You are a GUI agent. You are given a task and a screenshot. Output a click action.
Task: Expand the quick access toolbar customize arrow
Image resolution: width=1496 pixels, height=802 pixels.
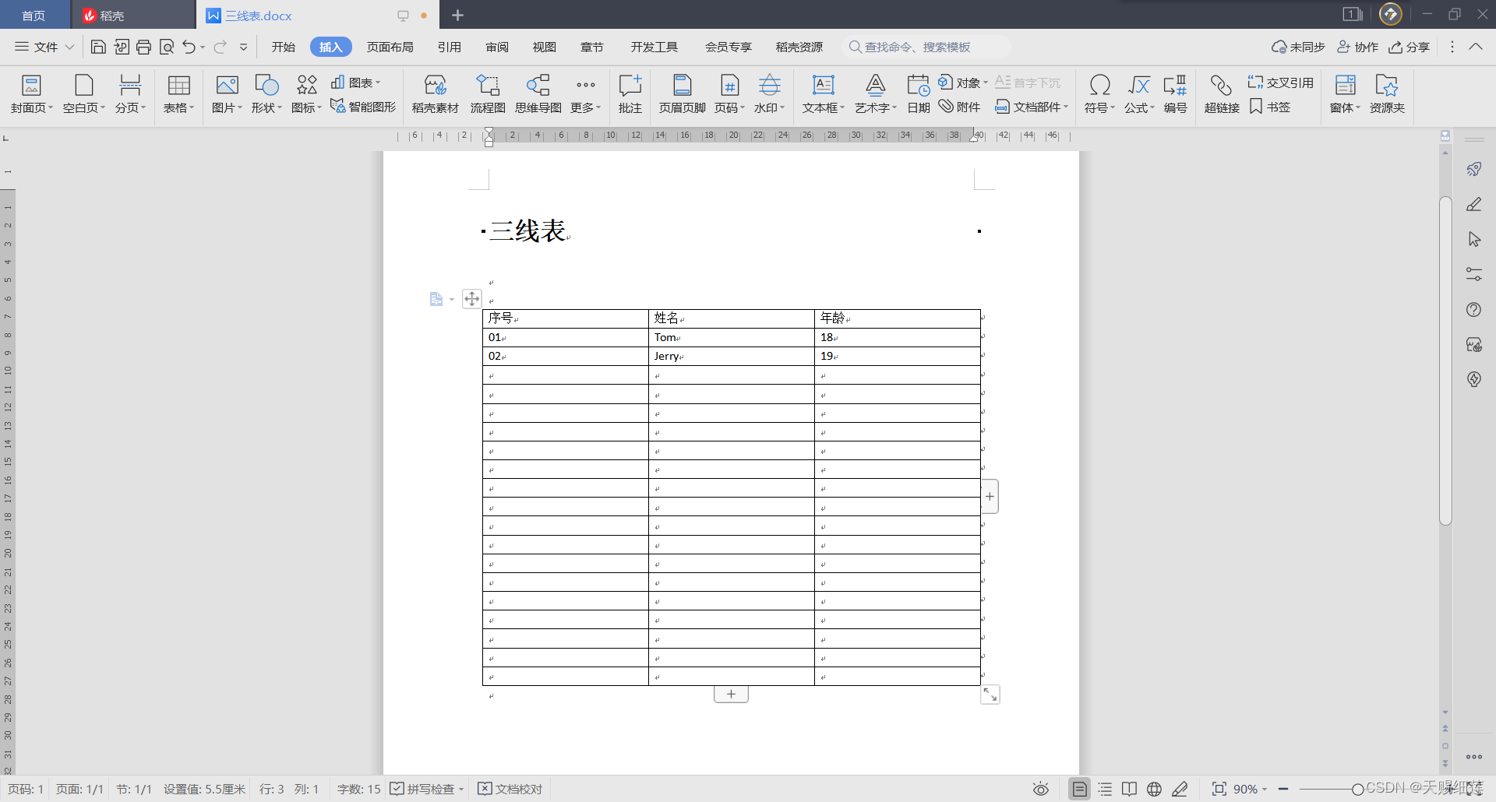[x=243, y=47]
